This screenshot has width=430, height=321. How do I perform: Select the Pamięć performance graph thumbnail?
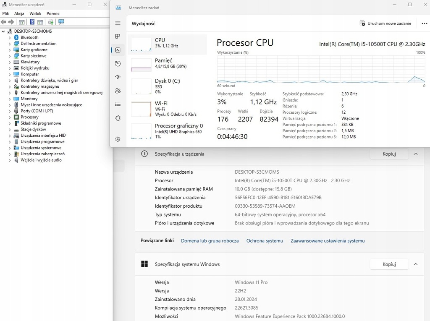[x=141, y=65]
